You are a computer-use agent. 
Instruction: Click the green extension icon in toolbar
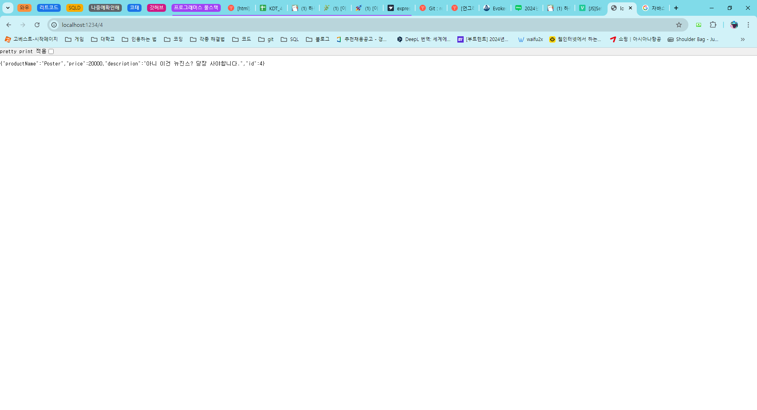coord(699,25)
